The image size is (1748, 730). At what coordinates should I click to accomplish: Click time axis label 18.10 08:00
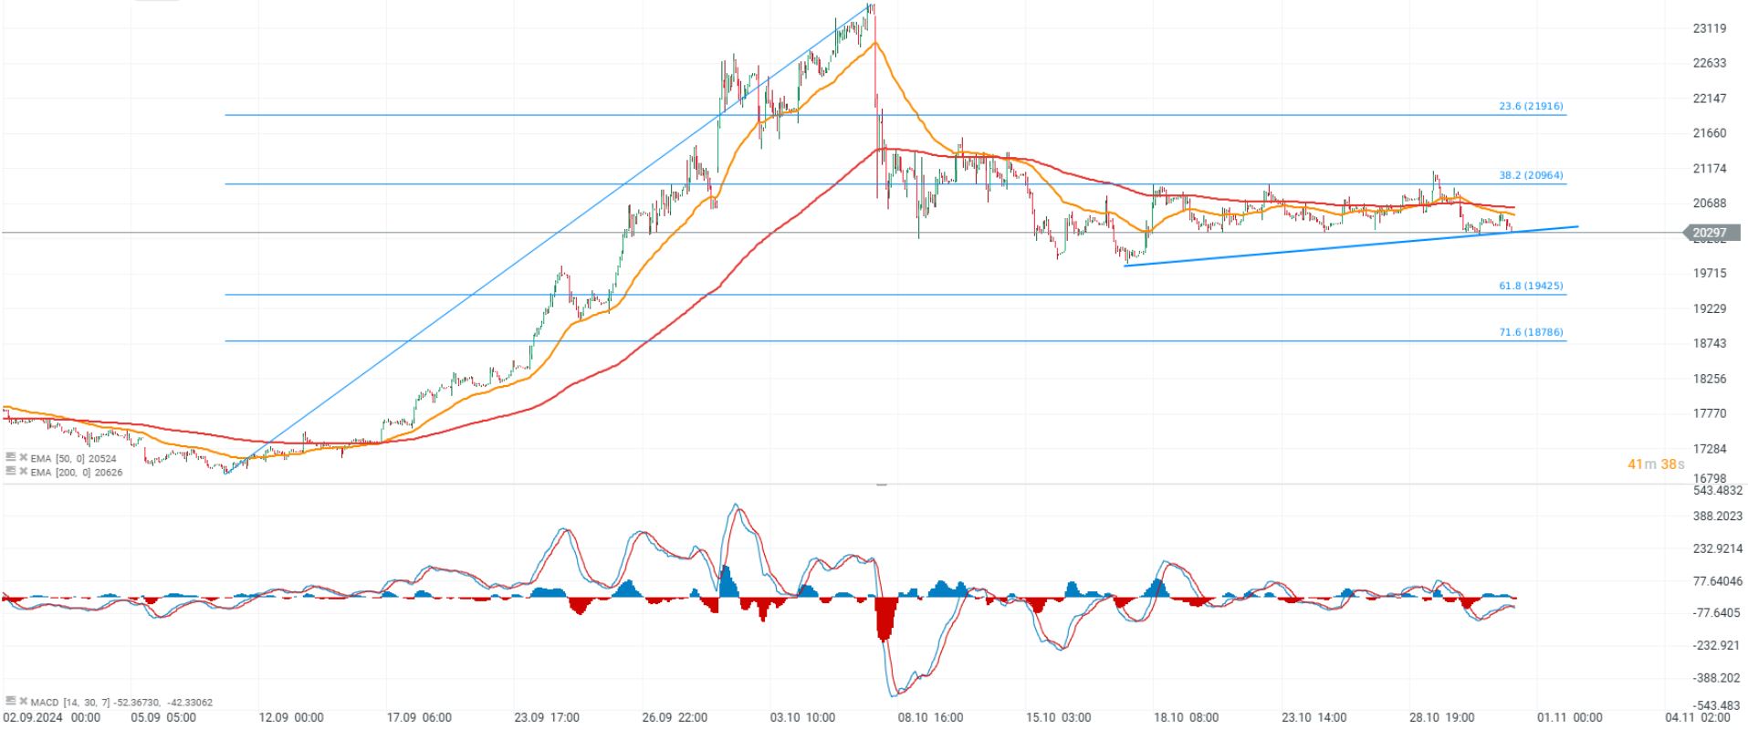click(x=1186, y=718)
